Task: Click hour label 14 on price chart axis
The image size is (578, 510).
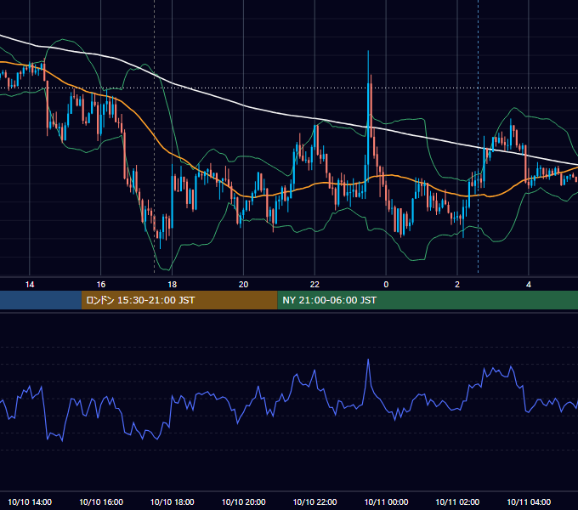Action: click(x=30, y=284)
